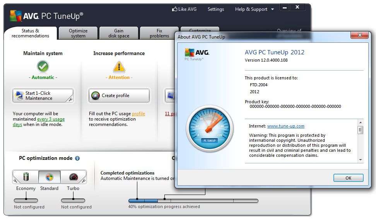Switch to the Optimize system tab

click(78, 33)
